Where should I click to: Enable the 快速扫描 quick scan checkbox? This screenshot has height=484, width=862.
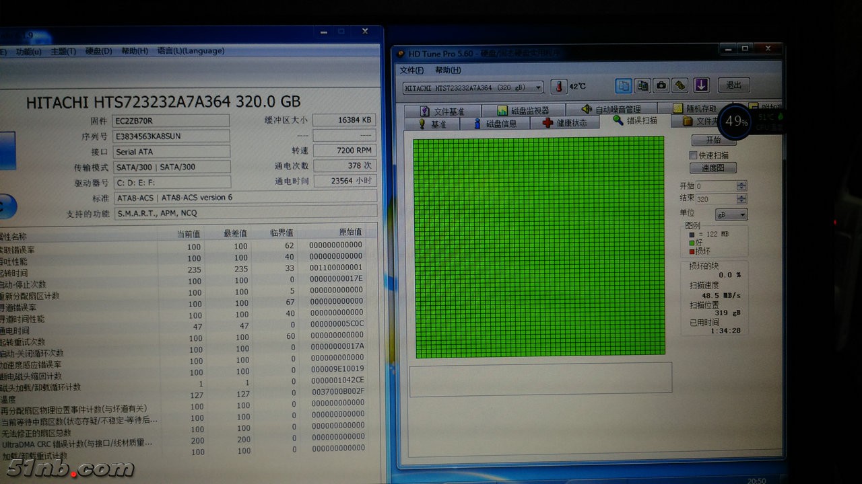[693, 155]
